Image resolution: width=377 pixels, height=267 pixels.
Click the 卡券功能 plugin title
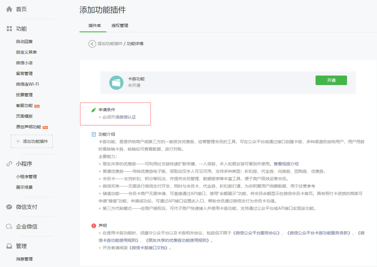[x=136, y=79]
